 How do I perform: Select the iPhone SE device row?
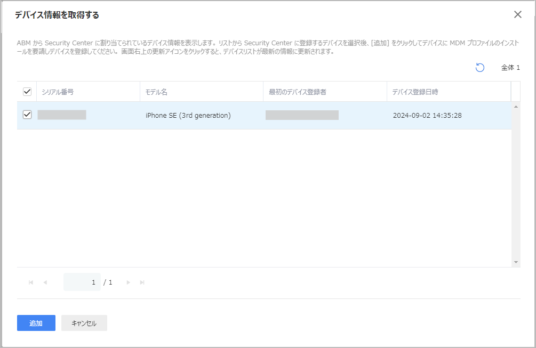213,115
